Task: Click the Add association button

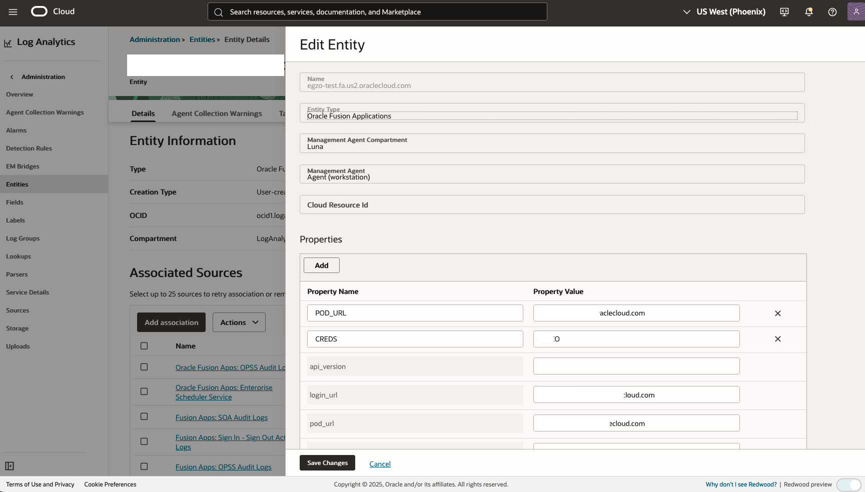Action: 171,322
